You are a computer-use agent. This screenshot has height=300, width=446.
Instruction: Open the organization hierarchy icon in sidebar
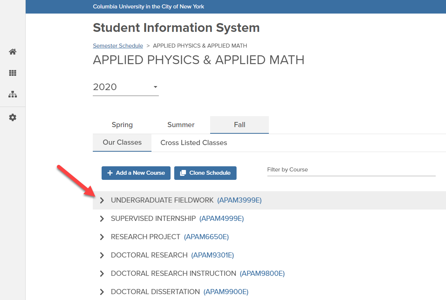pos(13,94)
